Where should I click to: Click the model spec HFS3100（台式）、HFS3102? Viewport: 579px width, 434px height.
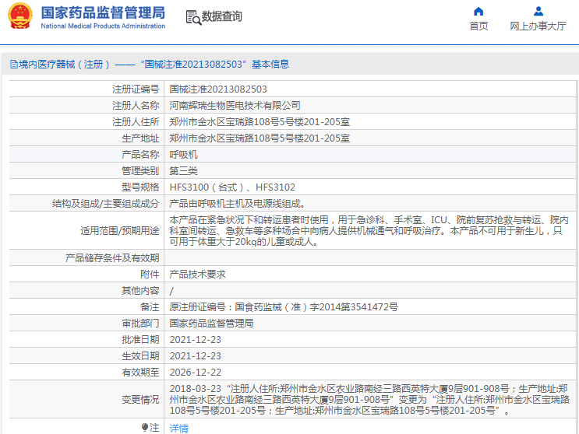click(x=232, y=187)
